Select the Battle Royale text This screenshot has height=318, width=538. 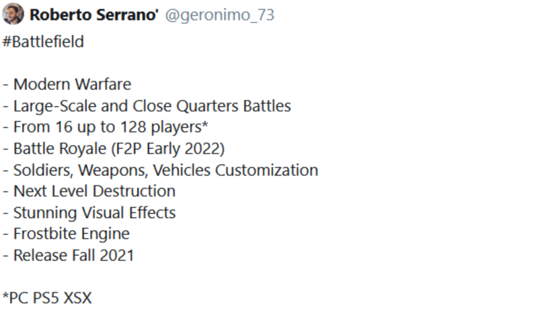[x=60, y=149]
